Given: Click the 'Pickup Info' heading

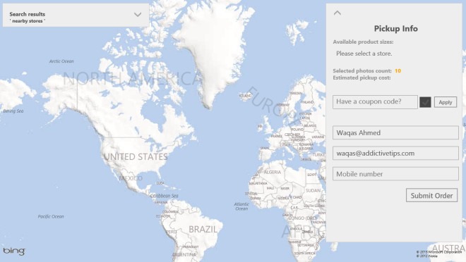Looking at the screenshot, I should tap(395, 28).
